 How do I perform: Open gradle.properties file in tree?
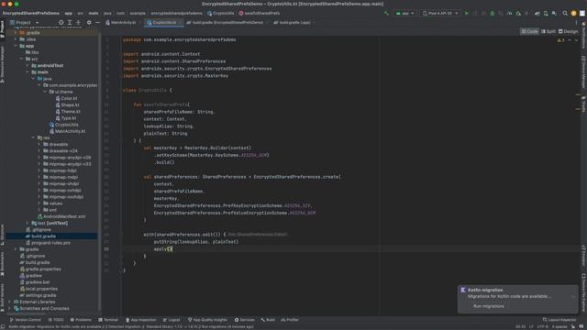[40, 269]
